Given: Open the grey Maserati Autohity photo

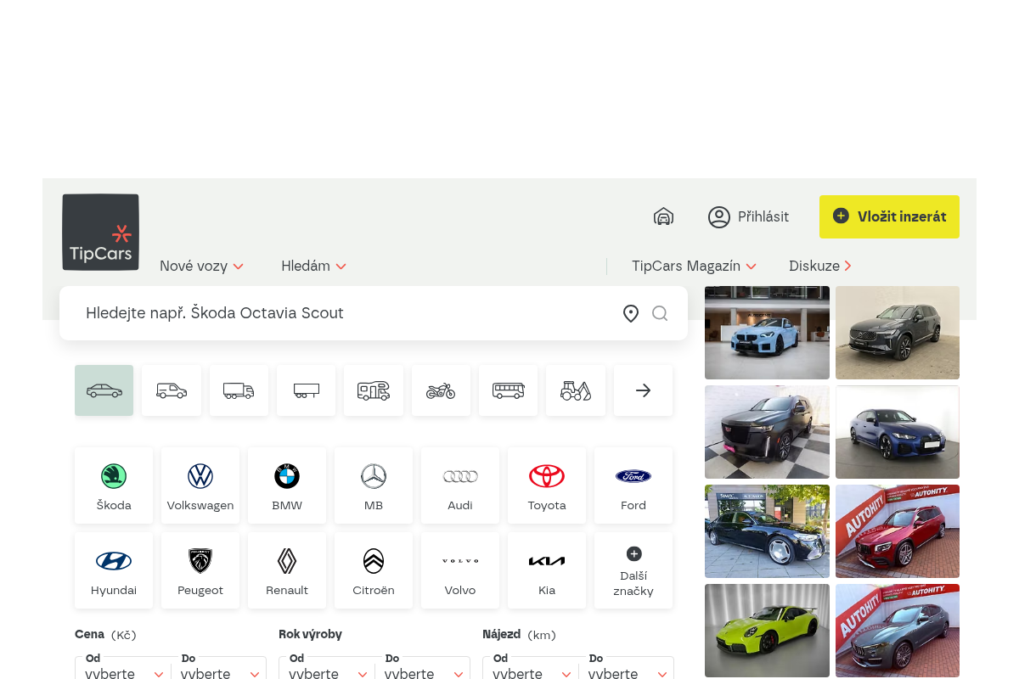Looking at the screenshot, I should (898, 631).
